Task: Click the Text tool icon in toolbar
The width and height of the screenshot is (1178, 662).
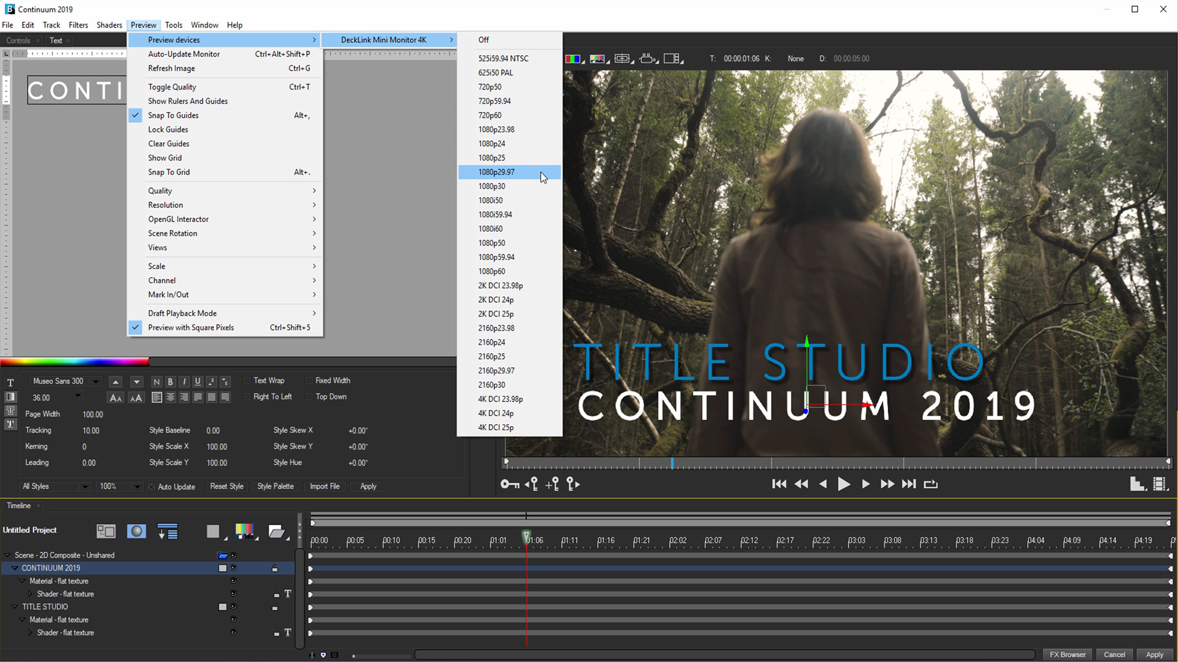Action: click(x=10, y=380)
